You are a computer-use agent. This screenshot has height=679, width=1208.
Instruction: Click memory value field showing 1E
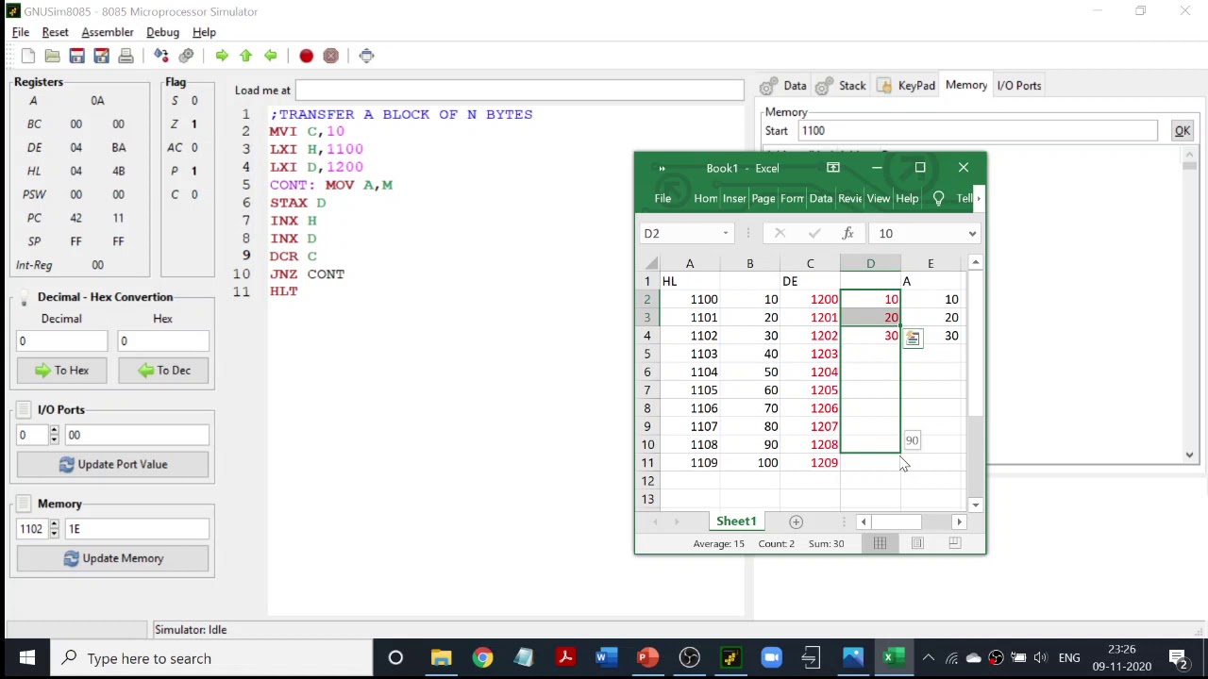[x=136, y=529]
